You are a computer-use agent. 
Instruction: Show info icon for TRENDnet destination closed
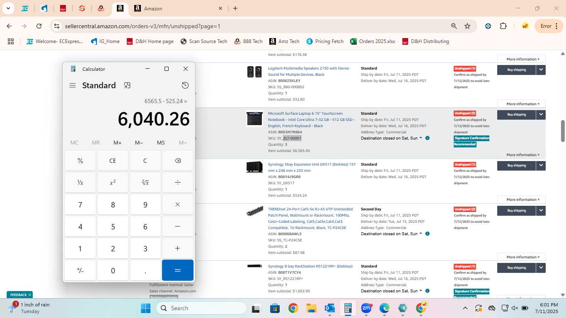427,234
